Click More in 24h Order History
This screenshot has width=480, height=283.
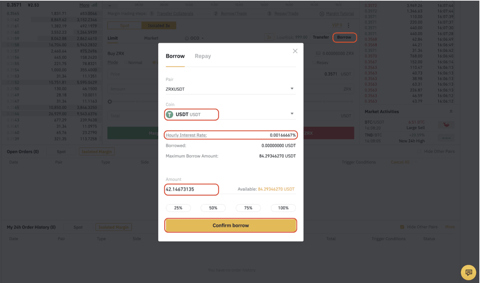(450, 227)
